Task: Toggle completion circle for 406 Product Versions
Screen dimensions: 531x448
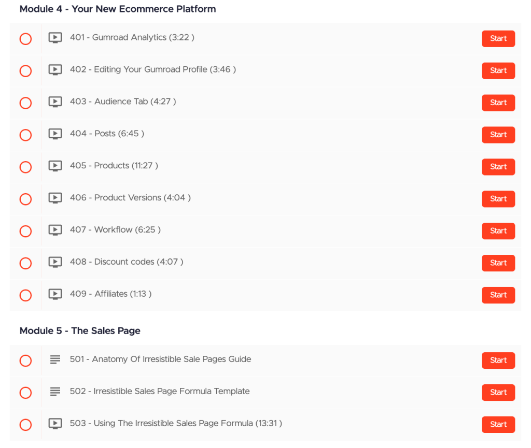Action: coord(25,199)
